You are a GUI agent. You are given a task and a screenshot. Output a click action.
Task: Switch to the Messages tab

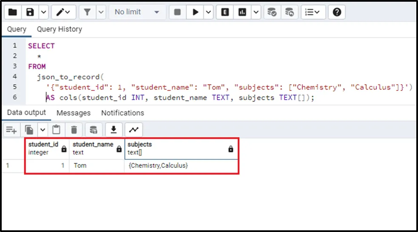coord(74,113)
